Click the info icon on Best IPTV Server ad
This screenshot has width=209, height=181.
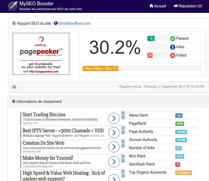click(x=123, y=132)
